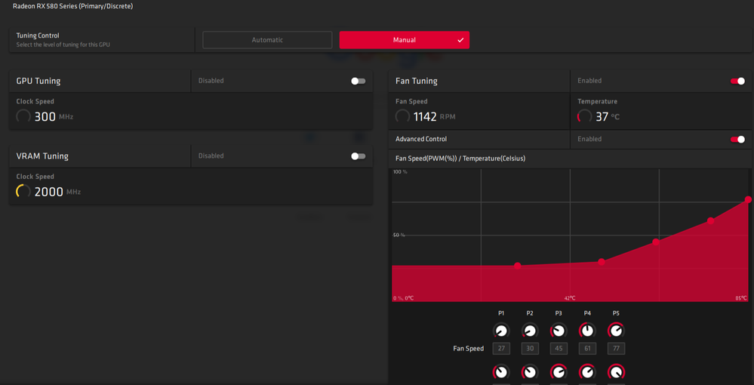Screen dimensions: 754x385
Task: Select the third point on the fan curve
Action: pos(656,242)
